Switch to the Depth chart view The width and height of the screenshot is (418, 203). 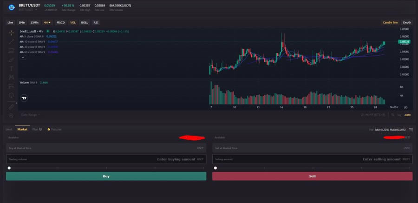pyautogui.click(x=407, y=22)
